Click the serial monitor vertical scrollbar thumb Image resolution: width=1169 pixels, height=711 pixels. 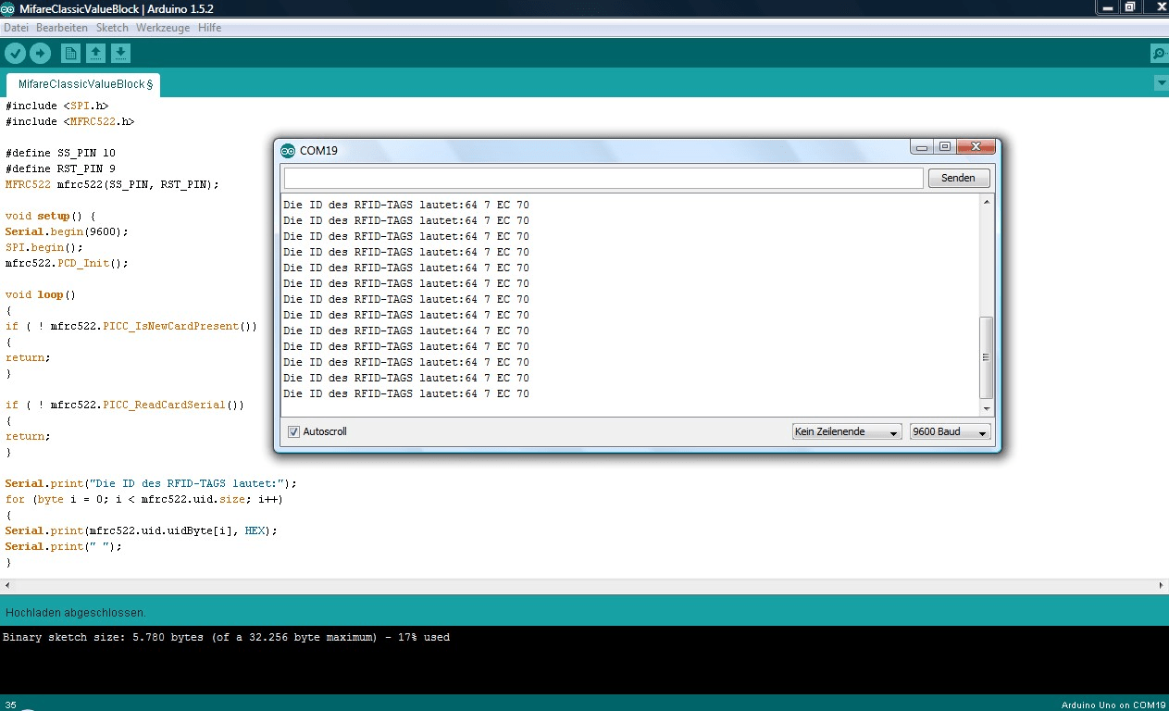pyautogui.click(x=986, y=357)
